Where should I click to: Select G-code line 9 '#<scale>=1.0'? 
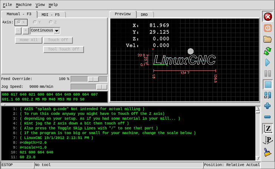coord(33,147)
